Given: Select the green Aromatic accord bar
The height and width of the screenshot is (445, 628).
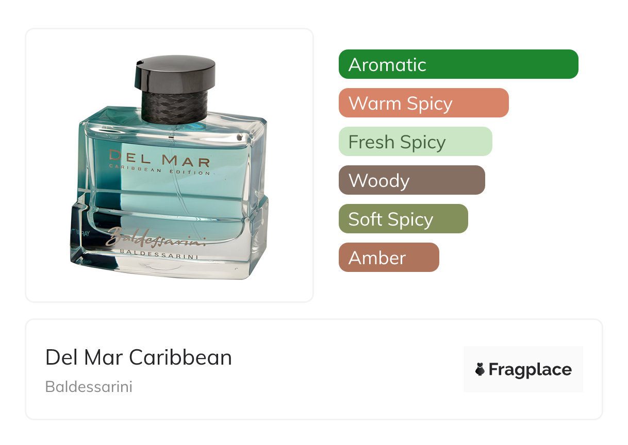Looking at the screenshot, I should coord(458,64).
